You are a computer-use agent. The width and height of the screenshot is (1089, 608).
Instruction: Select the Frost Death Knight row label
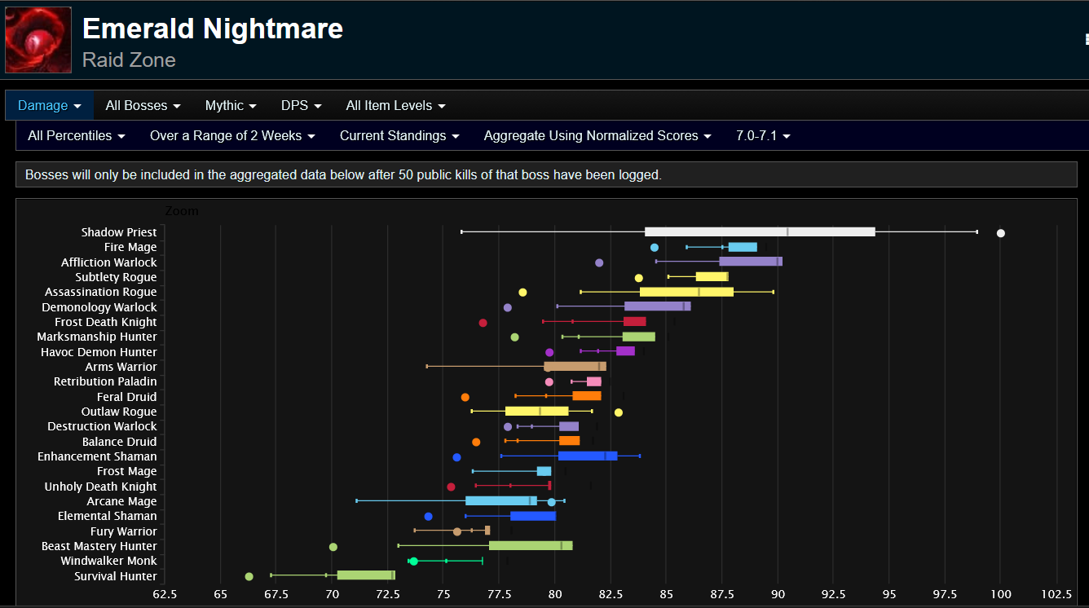(x=106, y=322)
